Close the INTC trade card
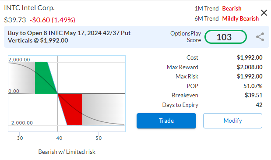The height and width of the screenshot is (160, 271). tap(264, 13)
